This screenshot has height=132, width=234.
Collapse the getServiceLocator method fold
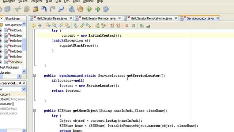coord(34,76)
